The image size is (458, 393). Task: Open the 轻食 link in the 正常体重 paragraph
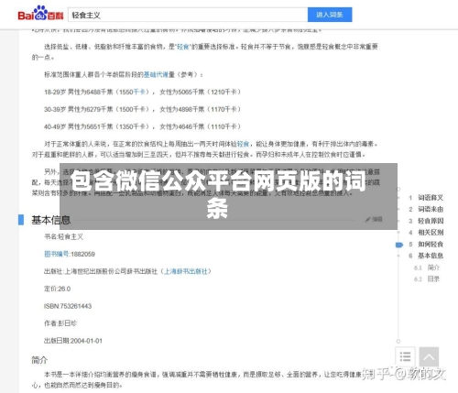(243, 144)
